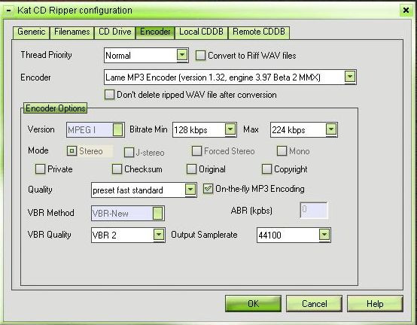Confirm settings with the OK button
This screenshot has width=417, height=325.
(x=253, y=303)
